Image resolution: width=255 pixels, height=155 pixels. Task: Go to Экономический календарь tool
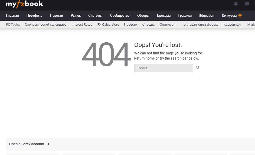coord(46,24)
